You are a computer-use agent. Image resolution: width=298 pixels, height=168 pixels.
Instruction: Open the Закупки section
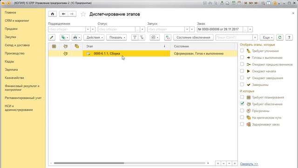pos(10,37)
